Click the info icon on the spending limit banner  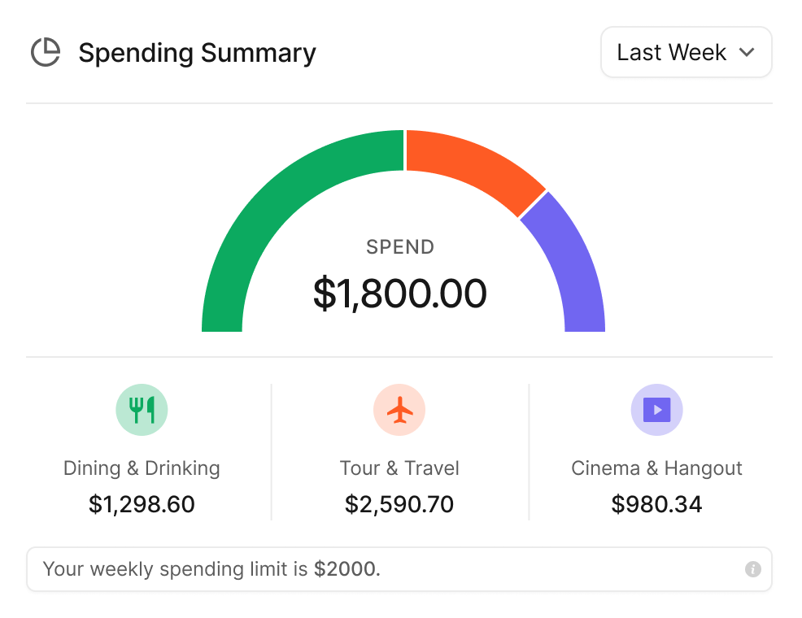[755, 569]
